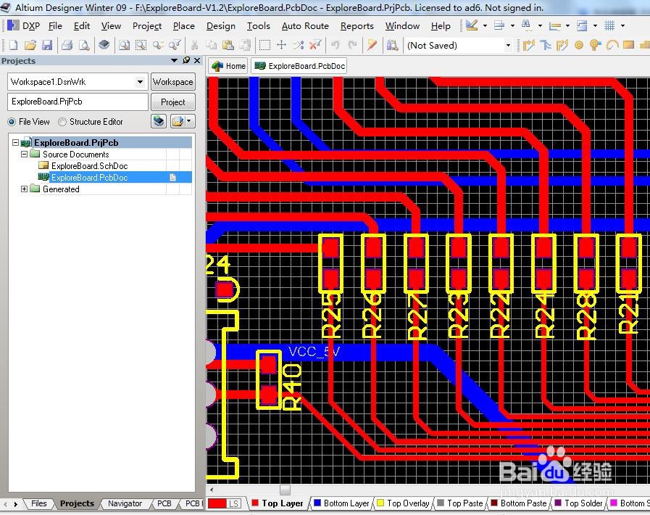Click the ExploreBoard.PrjPcb project name field
The image size is (650, 515).
click(x=78, y=102)
